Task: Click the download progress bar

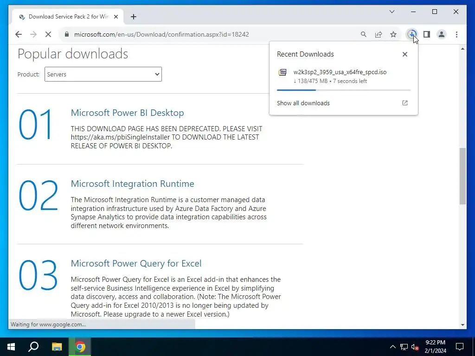Action: pos(344,90)
